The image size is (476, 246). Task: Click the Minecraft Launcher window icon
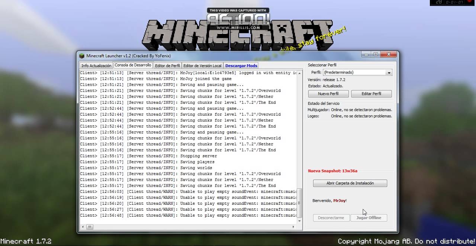tap(82, 56)
